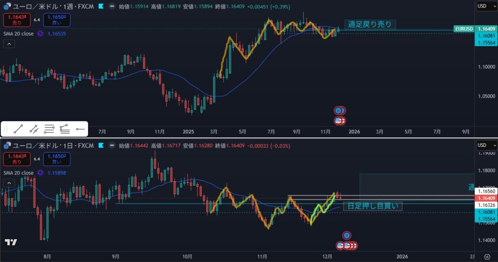
Task: Click the TradingView logo on daily chart
Action: [x=11, y=242]
